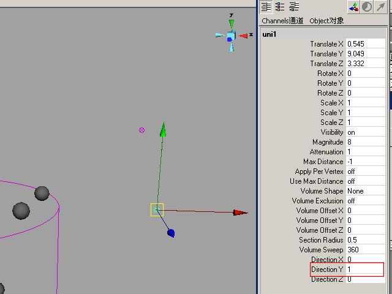Click the Translate X value field

click(x=366, y=44)
